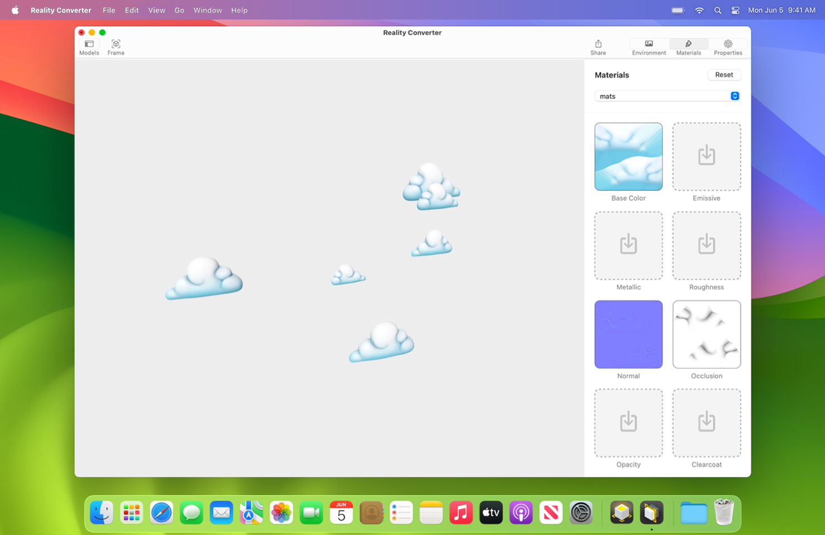Open the Downloads folder in Dock
The width and height of the screenshot is (825, 535).
point(694,512)
